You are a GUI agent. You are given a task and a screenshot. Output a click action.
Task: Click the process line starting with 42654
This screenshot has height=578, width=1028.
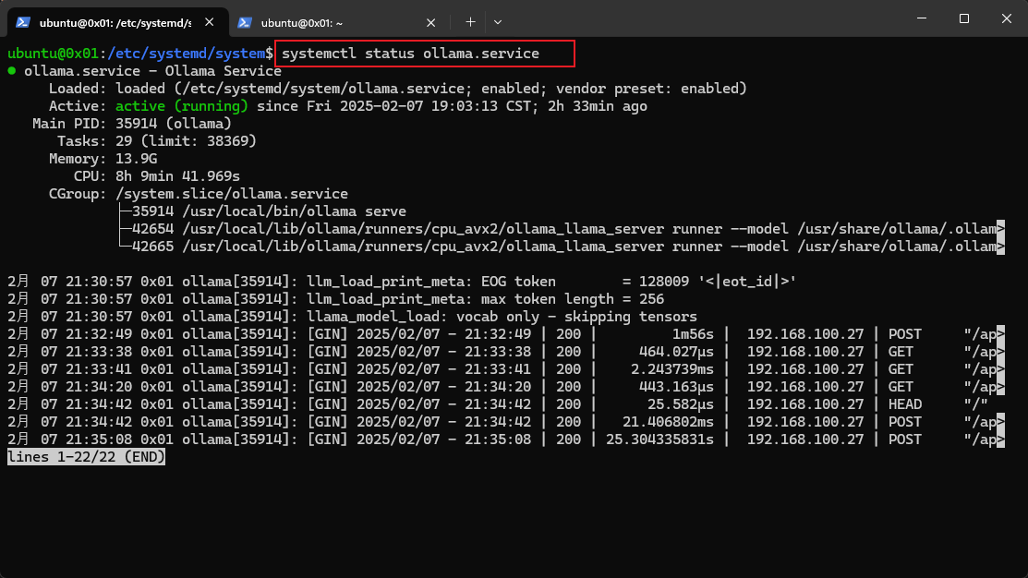562,229
